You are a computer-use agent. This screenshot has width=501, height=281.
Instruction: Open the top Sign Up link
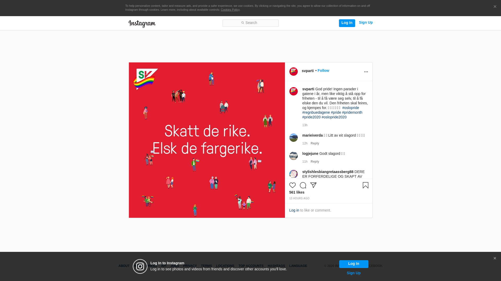pos(366,22)
